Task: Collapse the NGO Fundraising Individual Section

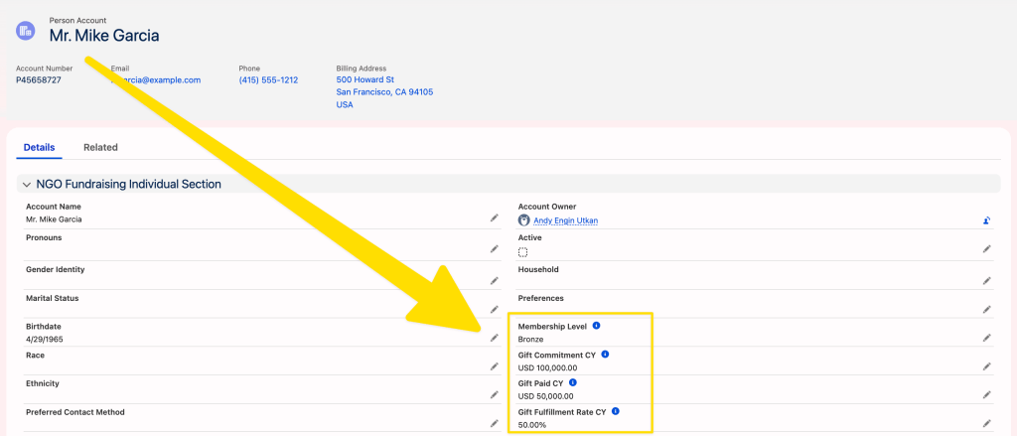Action: [x=27, y=185]
